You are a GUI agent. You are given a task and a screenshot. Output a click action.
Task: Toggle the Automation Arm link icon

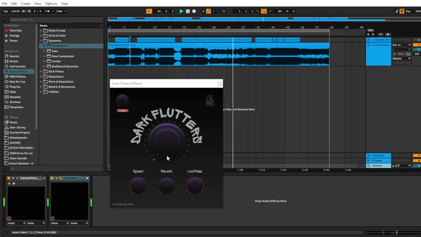[208, 11]
